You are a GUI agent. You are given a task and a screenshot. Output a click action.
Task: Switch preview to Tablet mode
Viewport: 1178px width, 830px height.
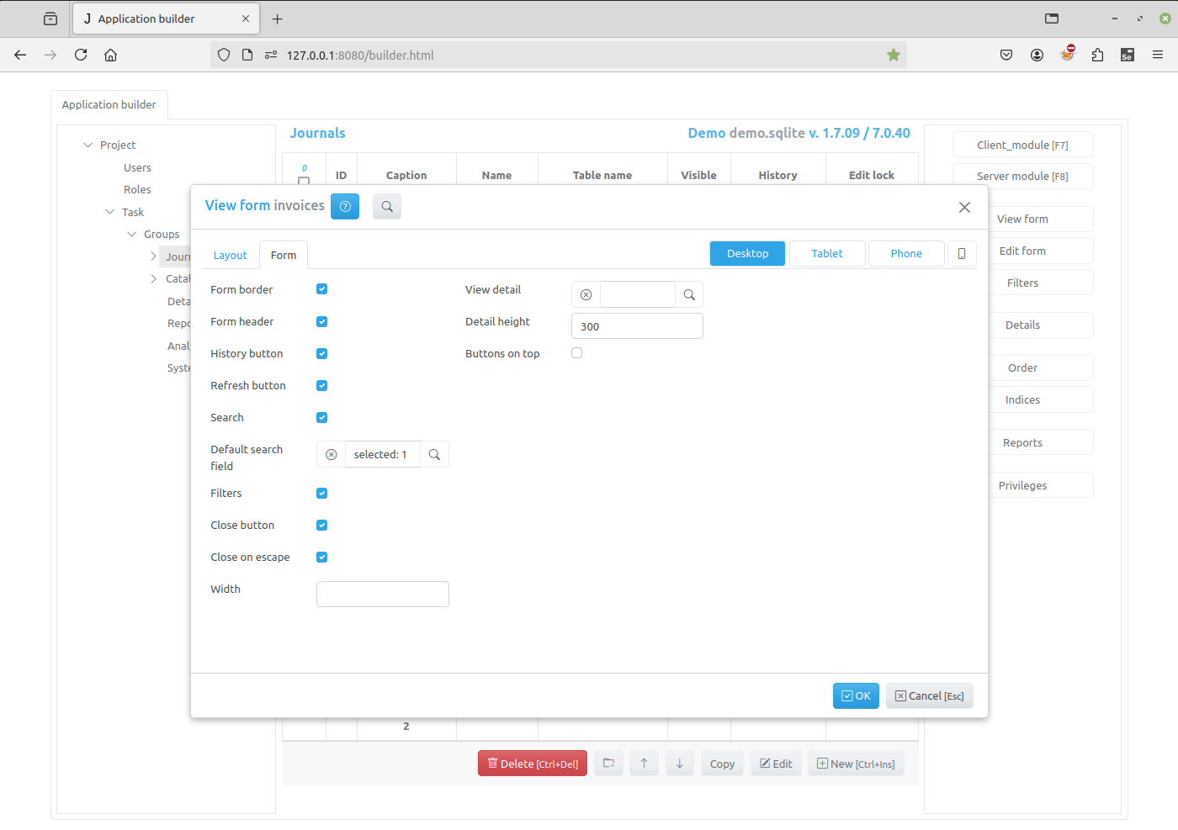pos(826,253)
